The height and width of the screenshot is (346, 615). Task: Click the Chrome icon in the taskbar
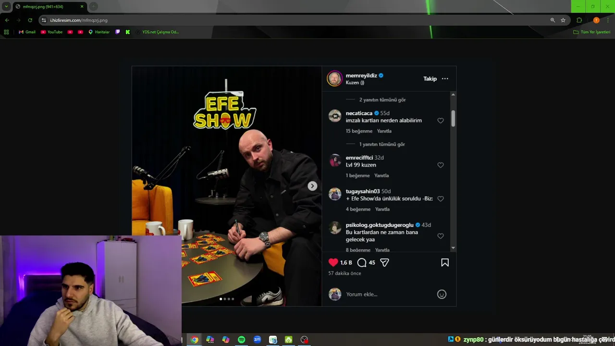tap(194, 340)
